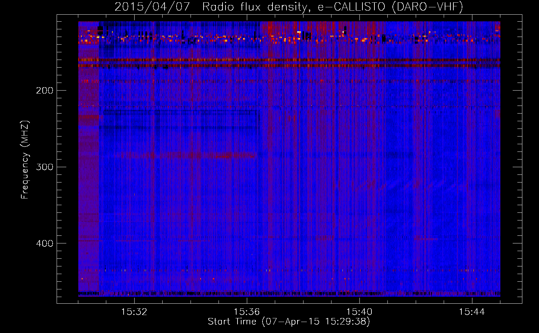Click the 300 frequency axis label

(x=45, y=167)
